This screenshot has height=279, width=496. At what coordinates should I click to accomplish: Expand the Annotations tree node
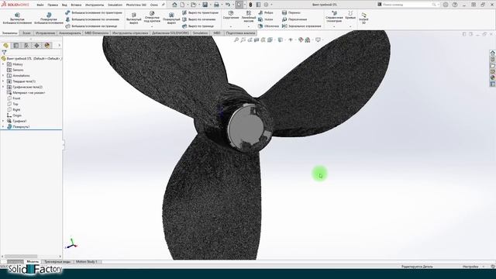point(3,76)
